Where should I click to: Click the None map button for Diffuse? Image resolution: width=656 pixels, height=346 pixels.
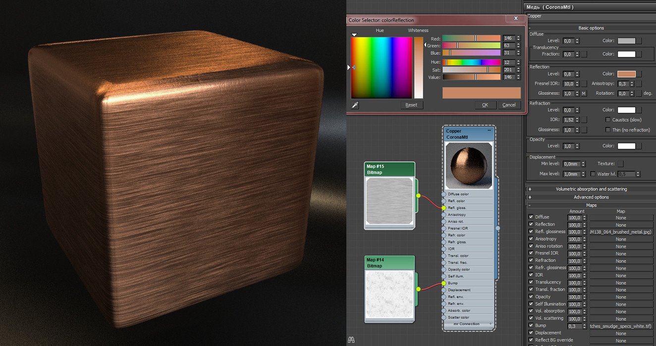[x=621, y=217]
